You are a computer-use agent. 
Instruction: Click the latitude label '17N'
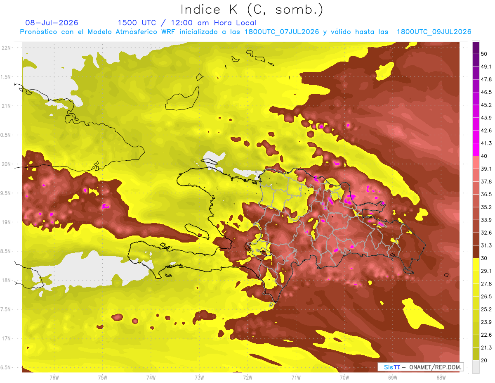tap(7, 338)
